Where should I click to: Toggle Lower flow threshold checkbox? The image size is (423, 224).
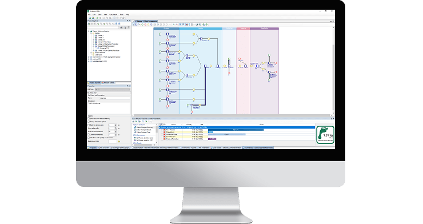[x=89, y=134]
